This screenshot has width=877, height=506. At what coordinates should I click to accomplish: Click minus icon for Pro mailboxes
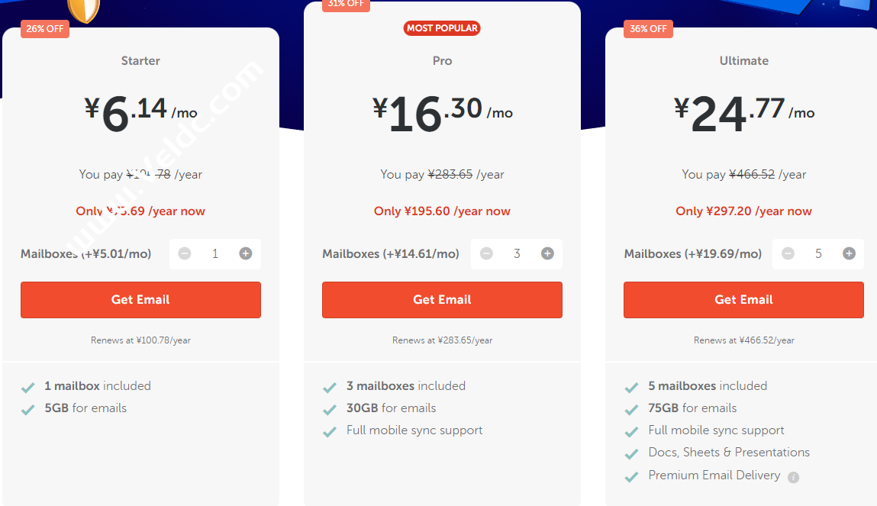(x=486, y=253)
